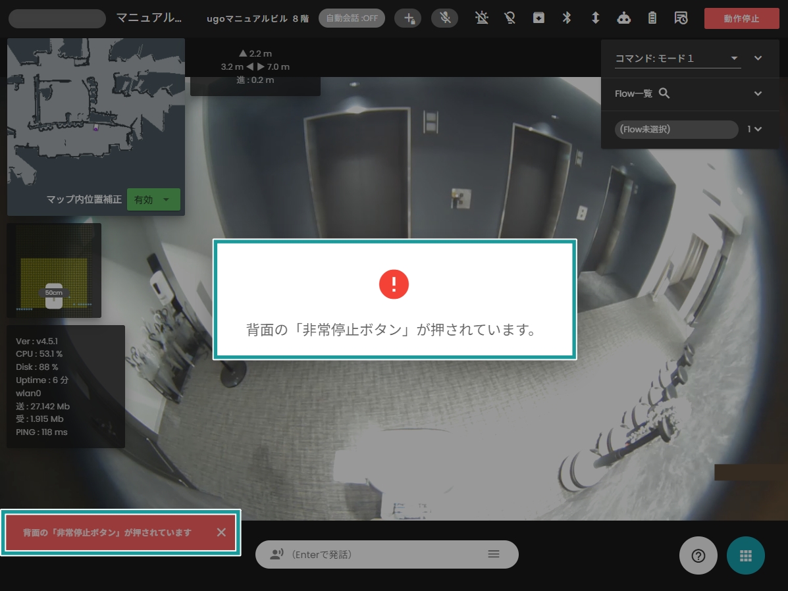Toggle the light bulb off icon
788x591 pixels.
pyautogui.click(x=510, y=18)
